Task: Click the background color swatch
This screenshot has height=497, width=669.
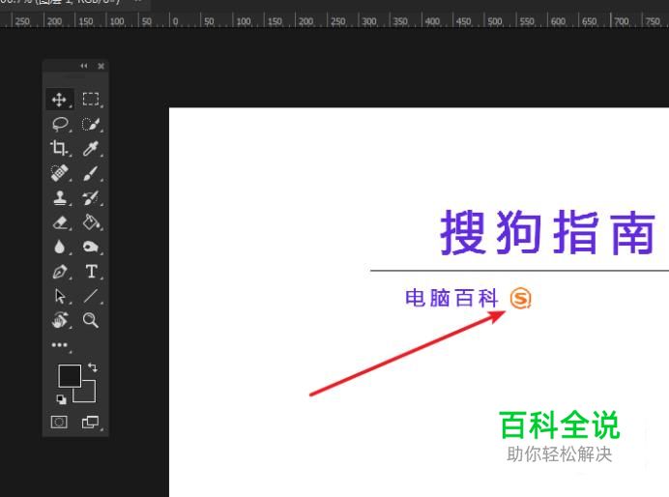Action: (89, 395)
